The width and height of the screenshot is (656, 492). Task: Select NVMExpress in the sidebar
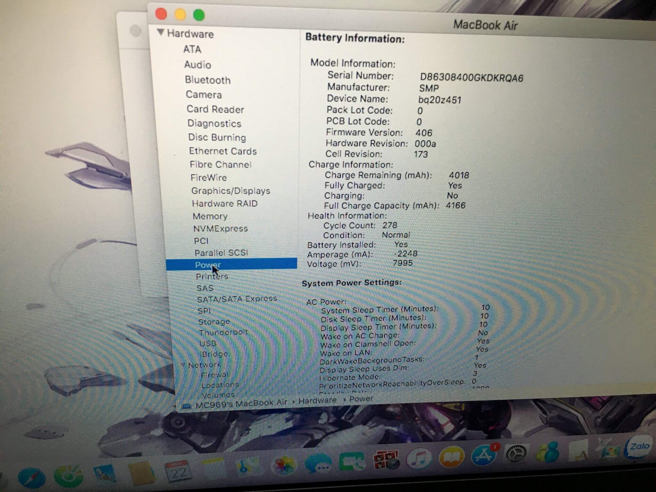(x=221, y=229)
